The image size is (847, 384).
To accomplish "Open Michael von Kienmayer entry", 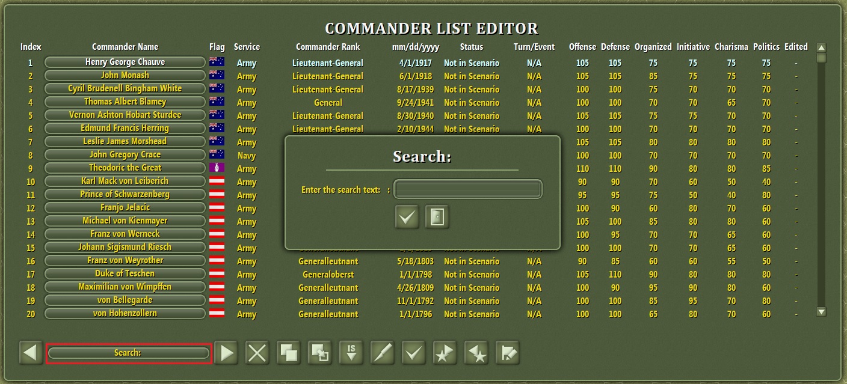I will click(x=125, y=221).
